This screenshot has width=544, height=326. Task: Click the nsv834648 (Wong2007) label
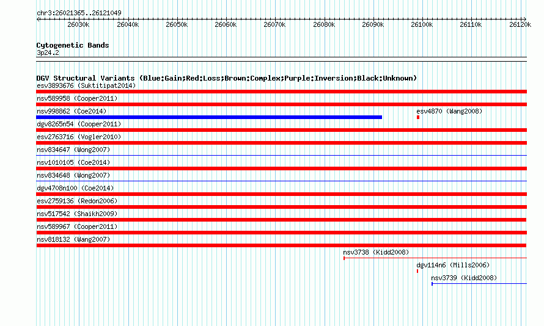(x=73, y=175)
